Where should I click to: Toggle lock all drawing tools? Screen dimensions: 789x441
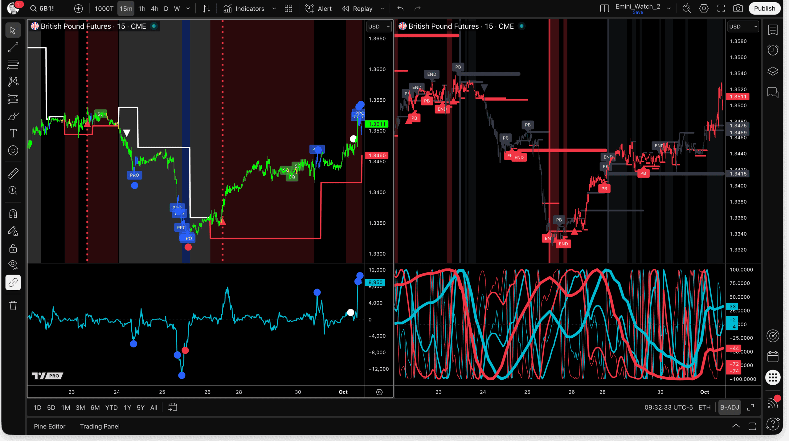pos(13,248)
